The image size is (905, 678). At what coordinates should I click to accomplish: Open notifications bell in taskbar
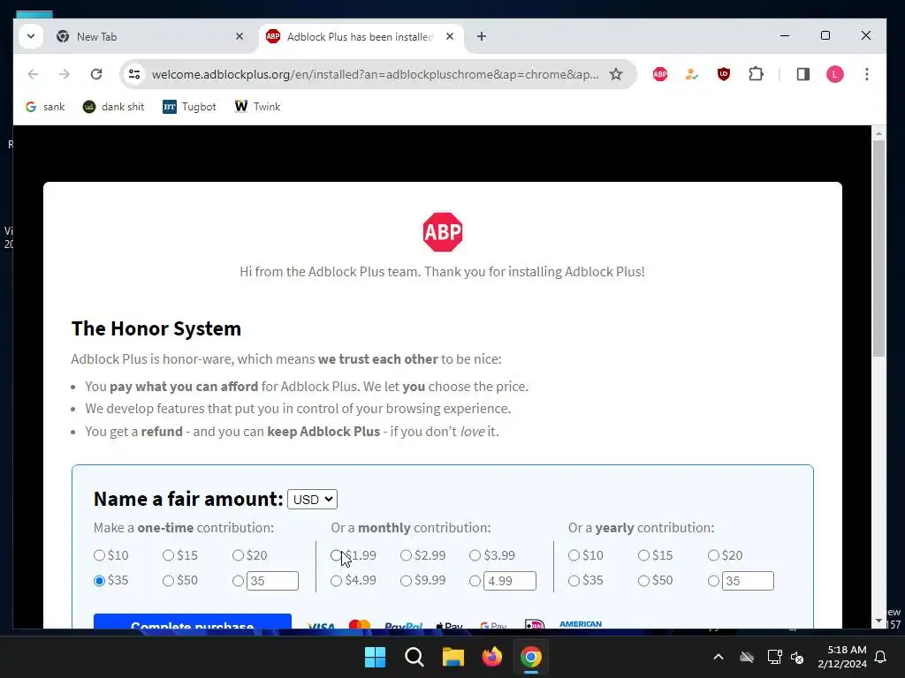(x=881, y=657)
